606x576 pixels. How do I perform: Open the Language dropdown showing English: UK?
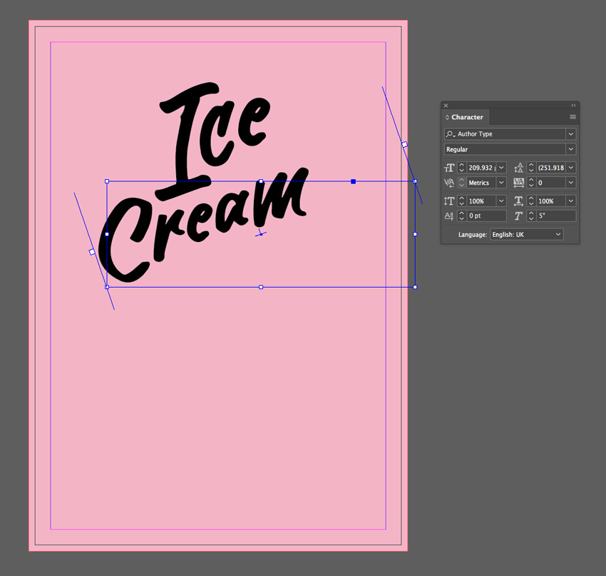click(x=558, y=234)
